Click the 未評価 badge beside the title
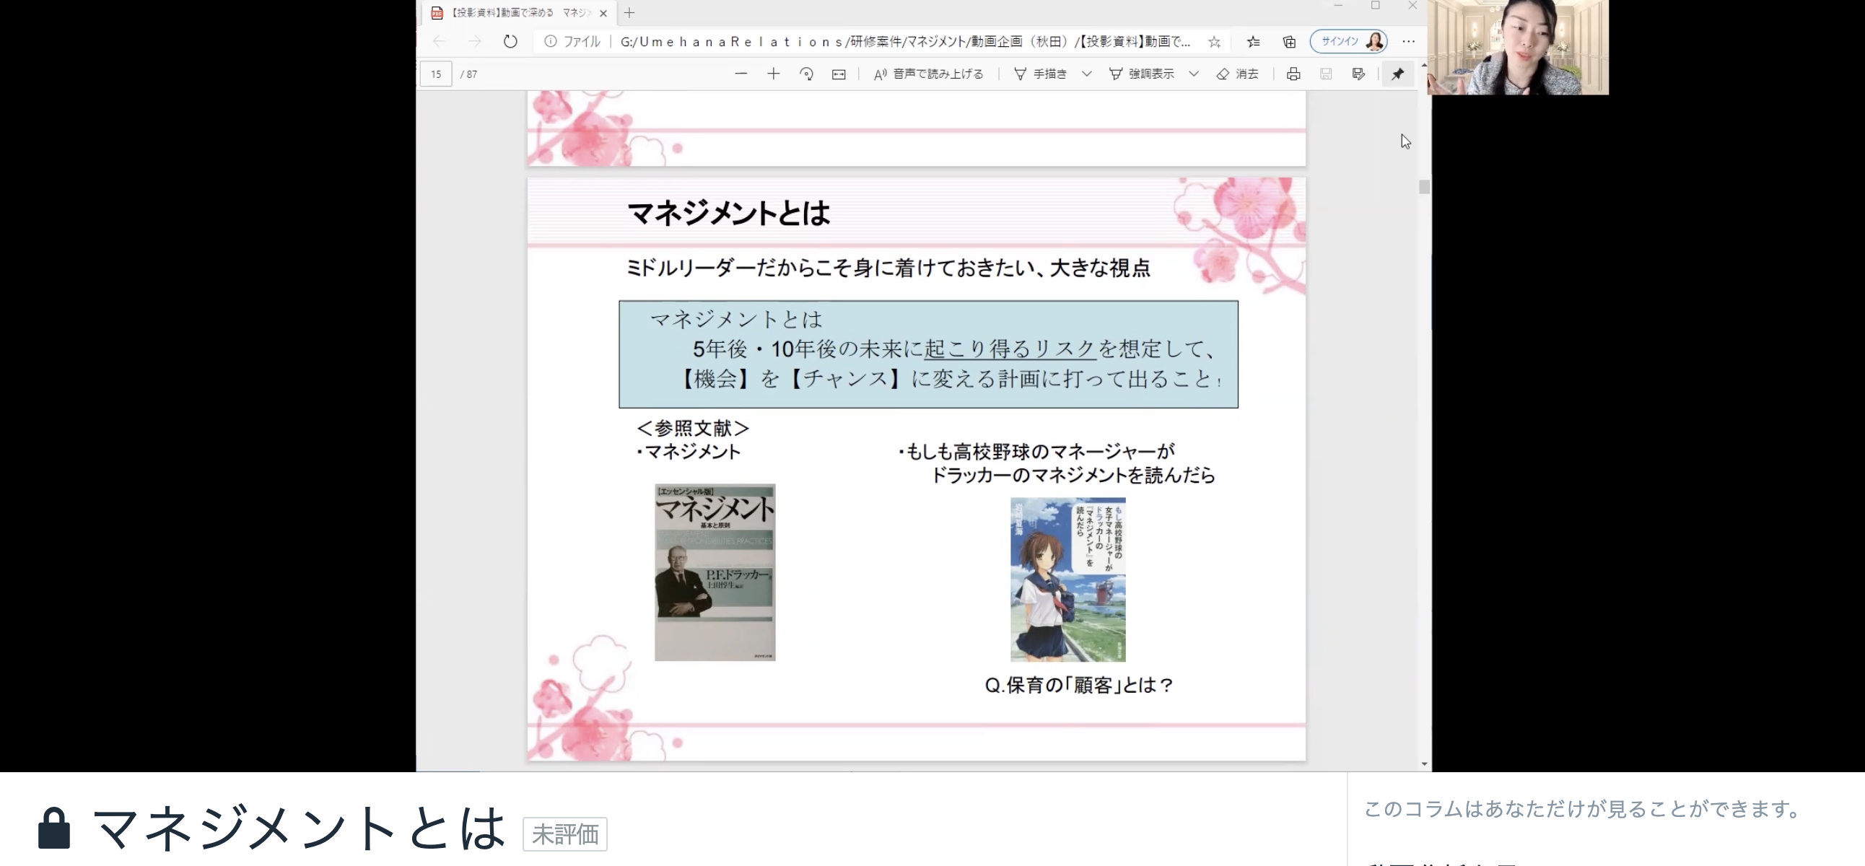This screenshot has width=1865, height=866. (564, 834)
